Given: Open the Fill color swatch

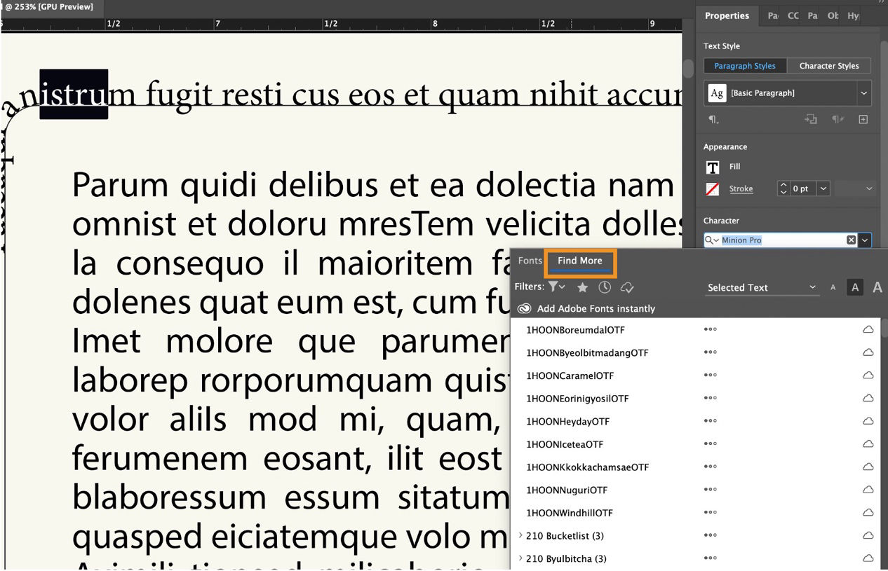Looking at the screenshot, I should click(713, 167).
